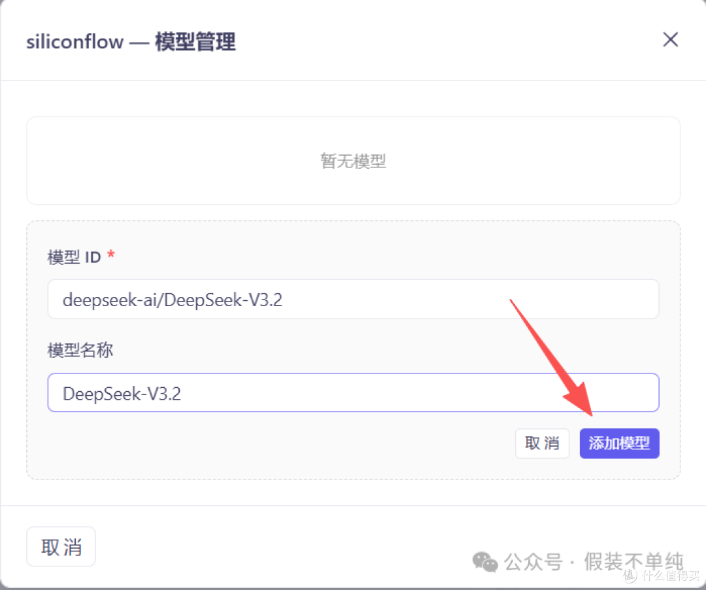Click the 模型 ID input field
The height and width of the screenshot is (590, 706).
pos(354,299)
